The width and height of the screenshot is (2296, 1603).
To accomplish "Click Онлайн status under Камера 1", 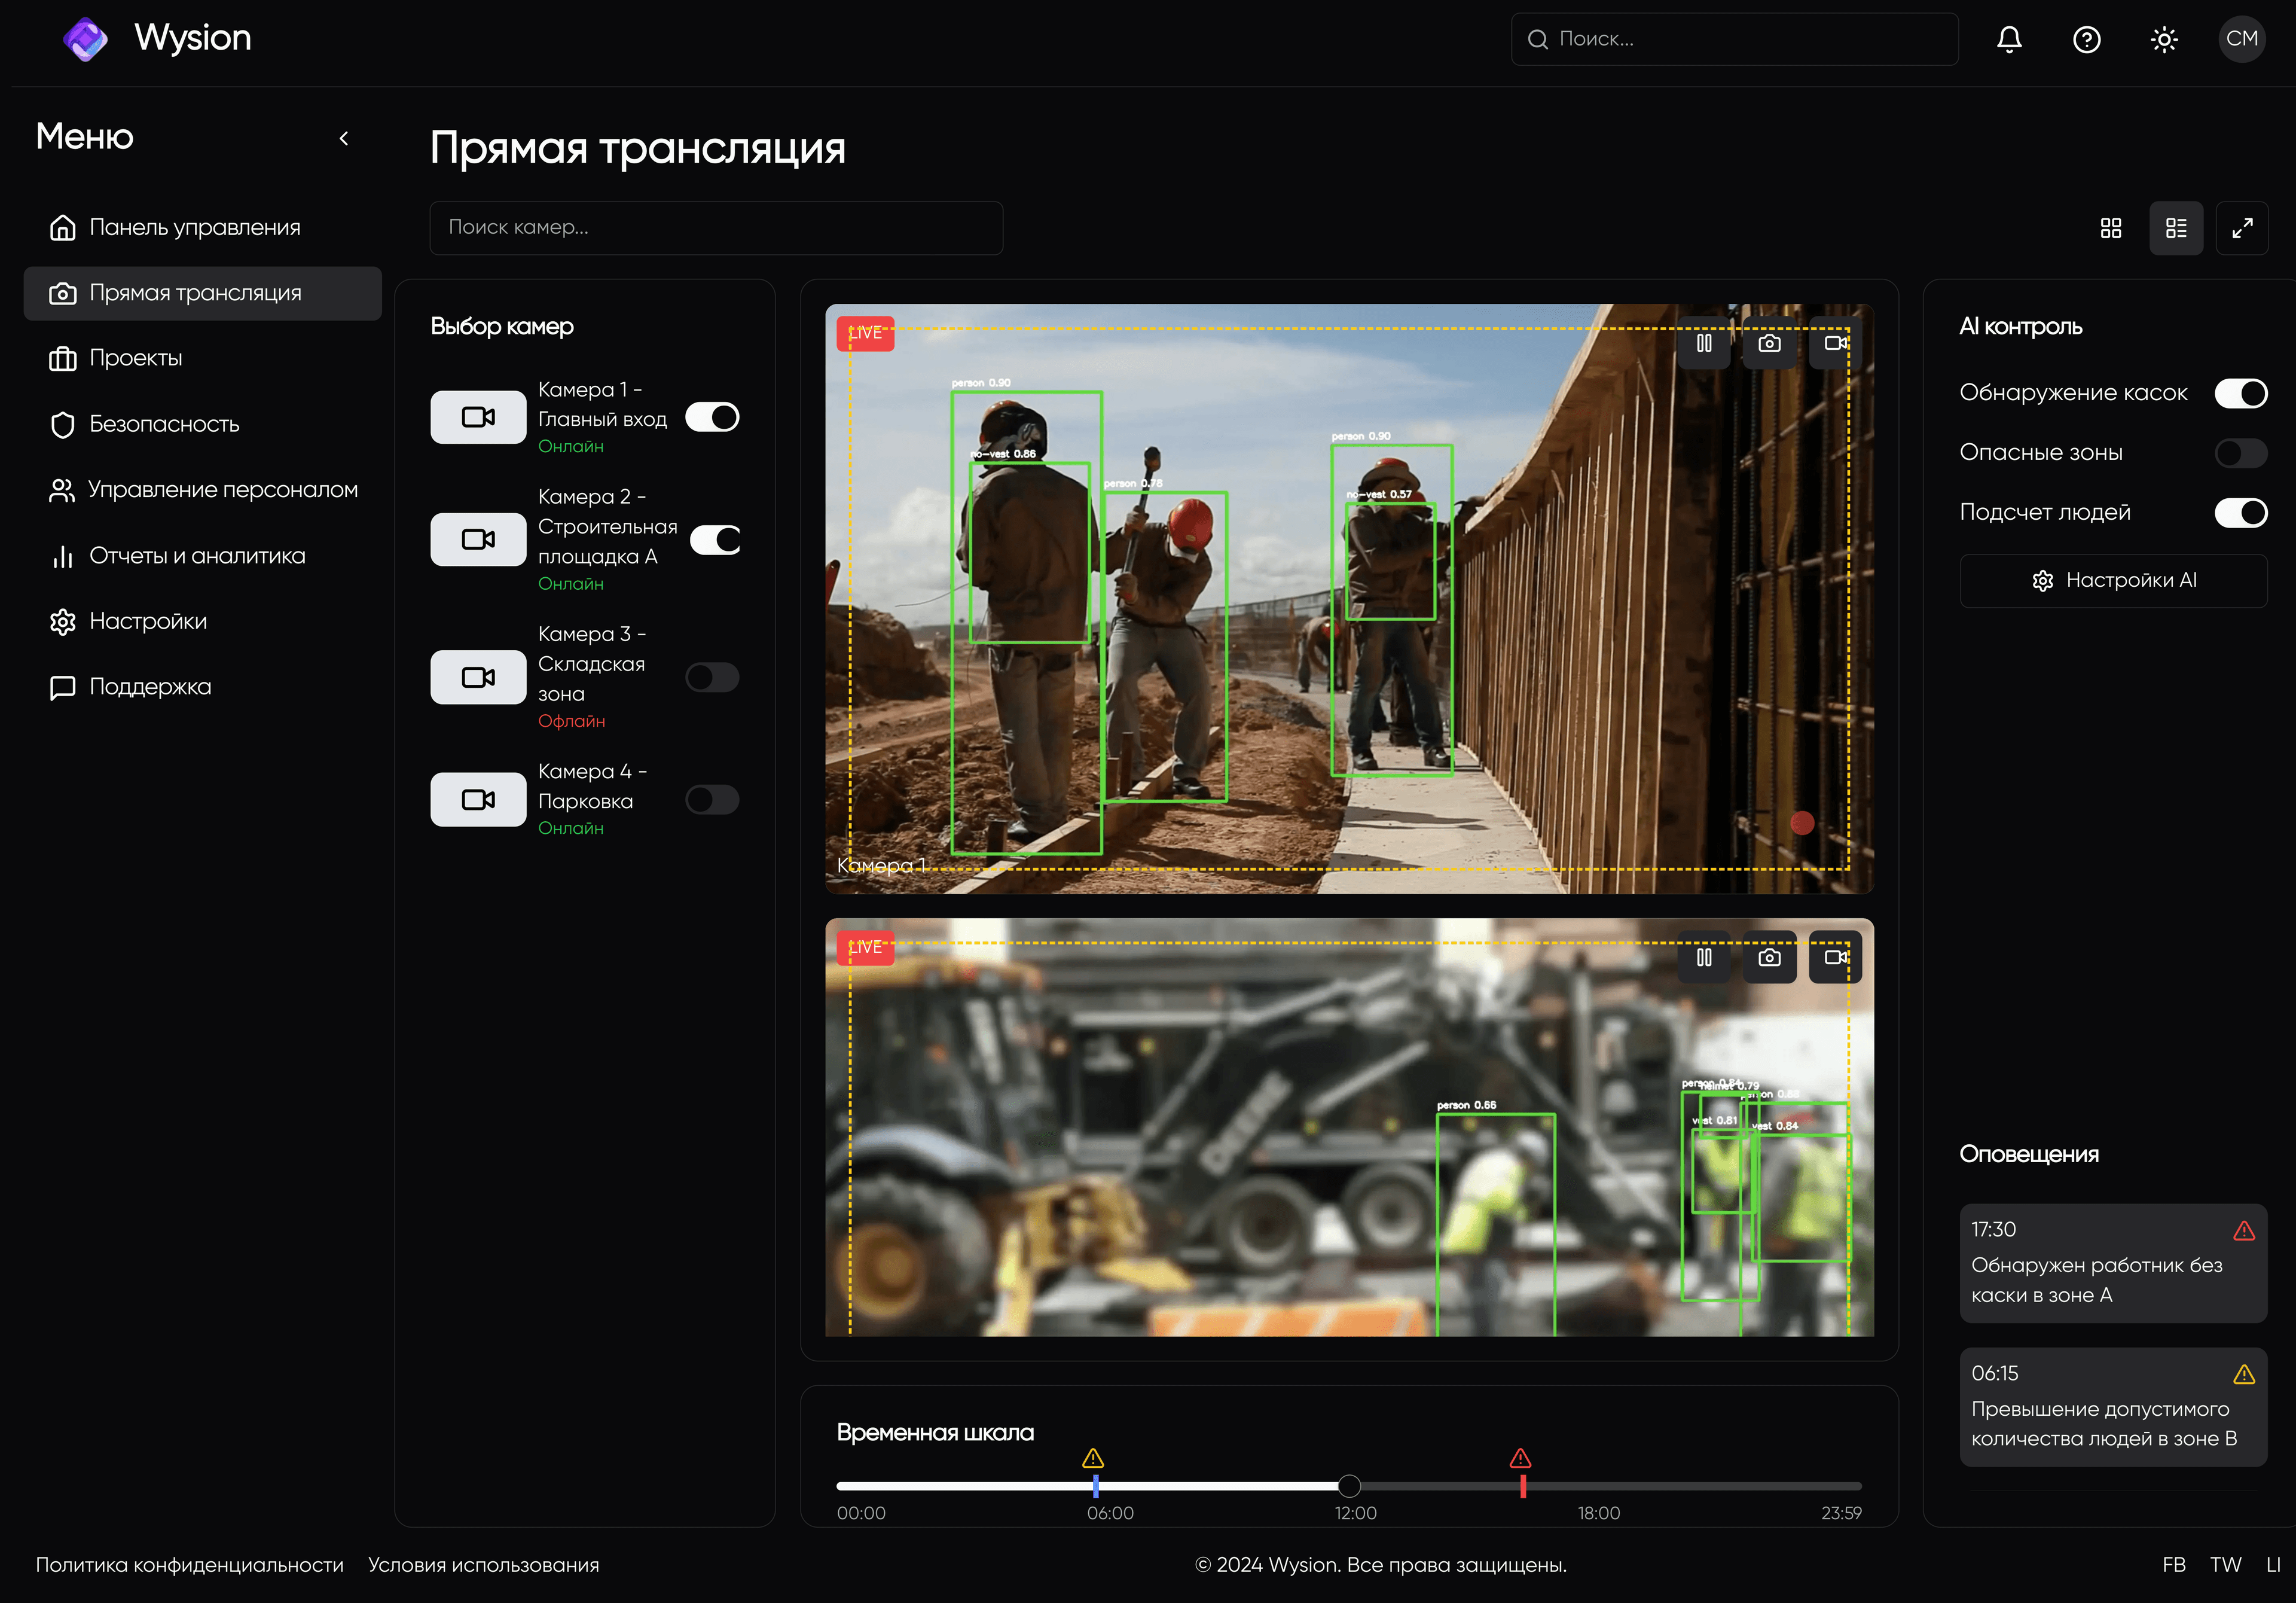I will (571, 446).
